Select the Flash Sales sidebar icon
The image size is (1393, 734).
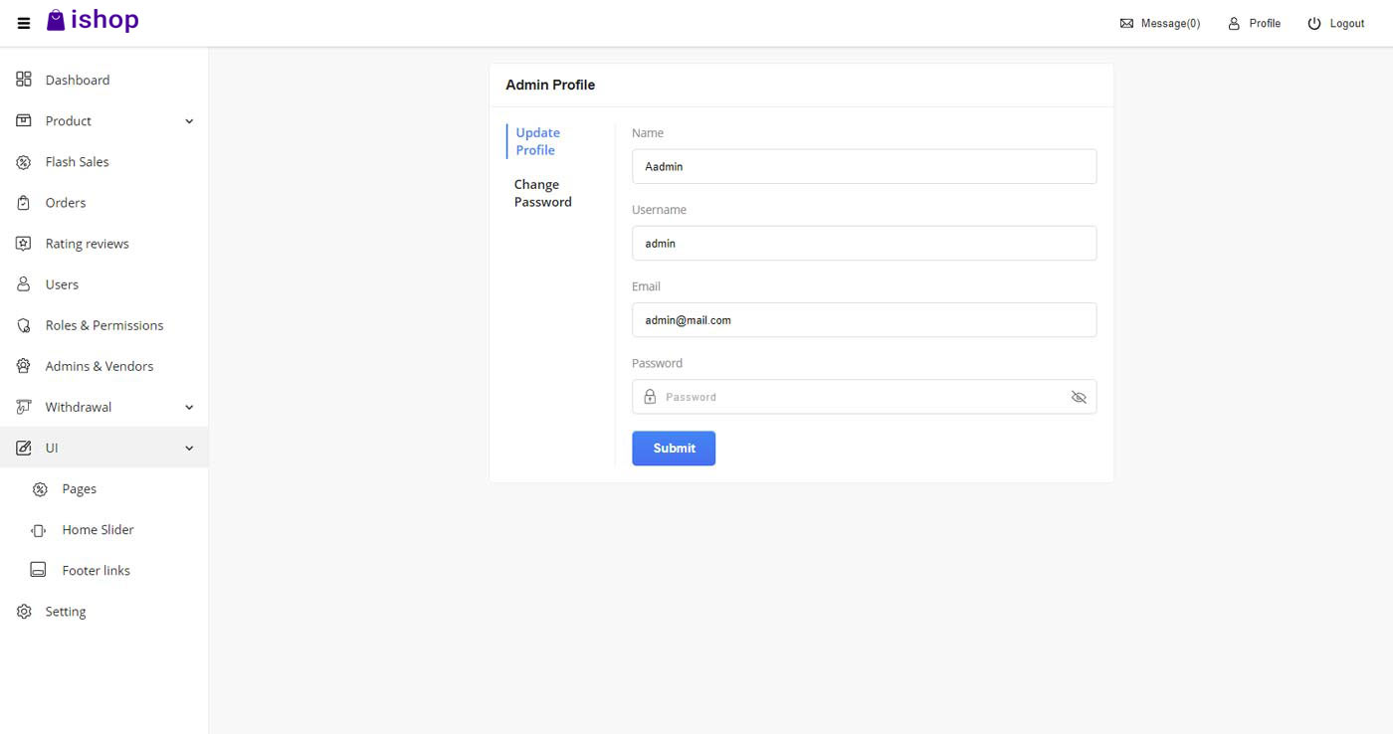click(24, 161)
